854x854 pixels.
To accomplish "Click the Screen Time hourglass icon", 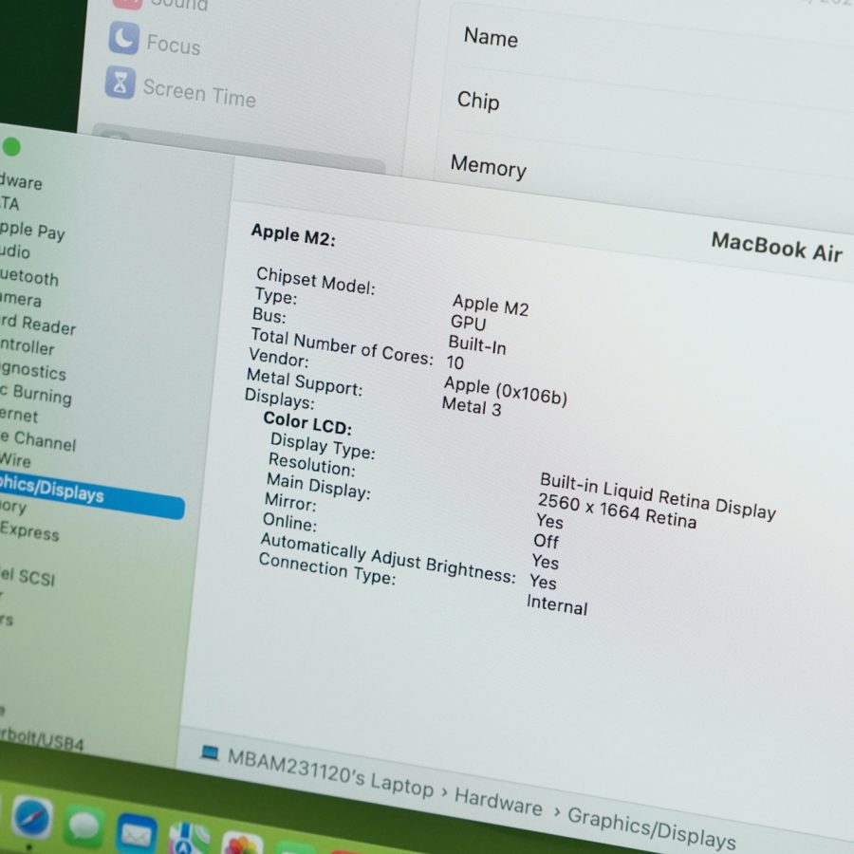I will pos(121,83).
